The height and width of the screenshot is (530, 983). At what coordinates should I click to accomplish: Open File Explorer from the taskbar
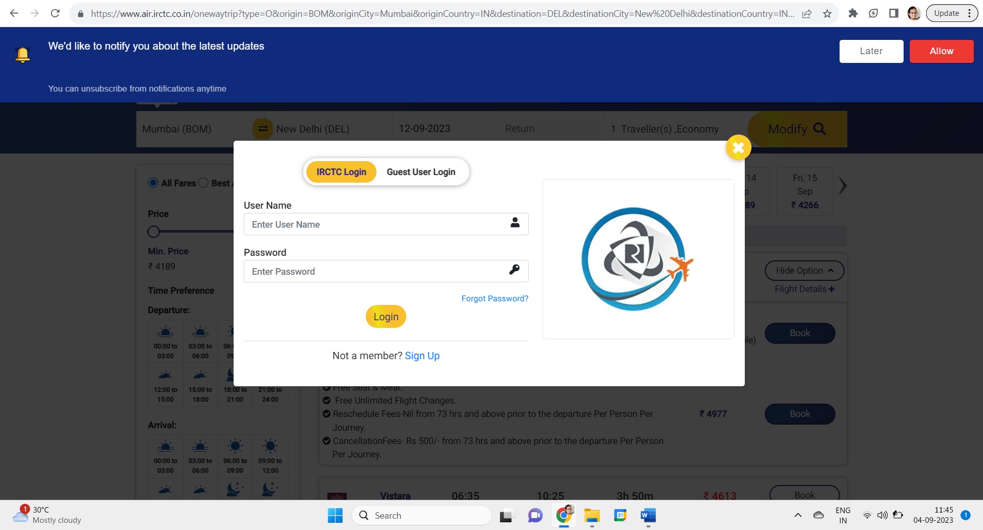(x=592, y=516)
